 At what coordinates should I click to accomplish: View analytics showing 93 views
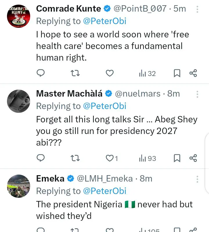pyautogui.click(x=147, y=158)
